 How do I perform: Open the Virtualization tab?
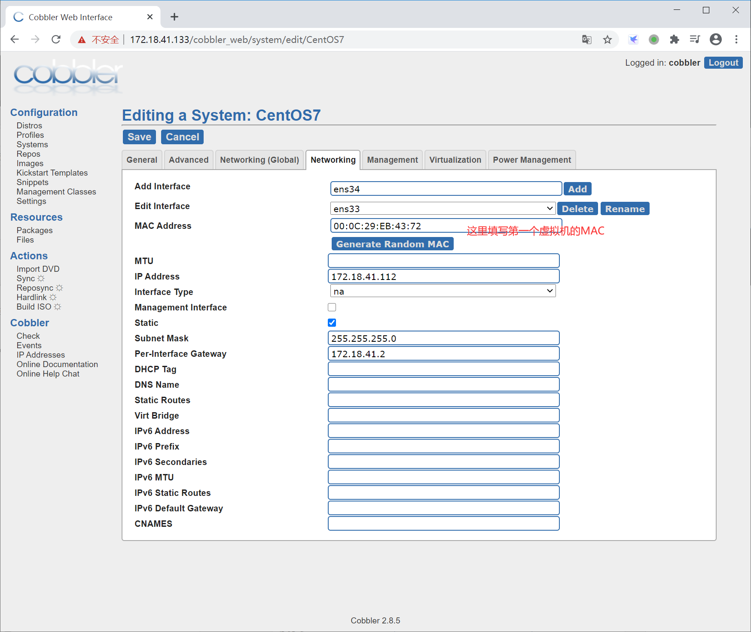click(455, 160)
